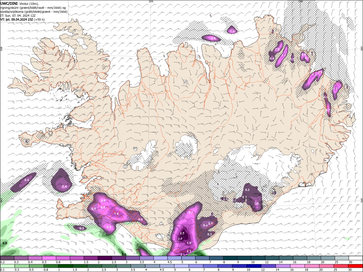Click the valid time 'VT: þri. 09.04.2024 23Z (+59 h)'
The image size is (363, 272).
22,20
